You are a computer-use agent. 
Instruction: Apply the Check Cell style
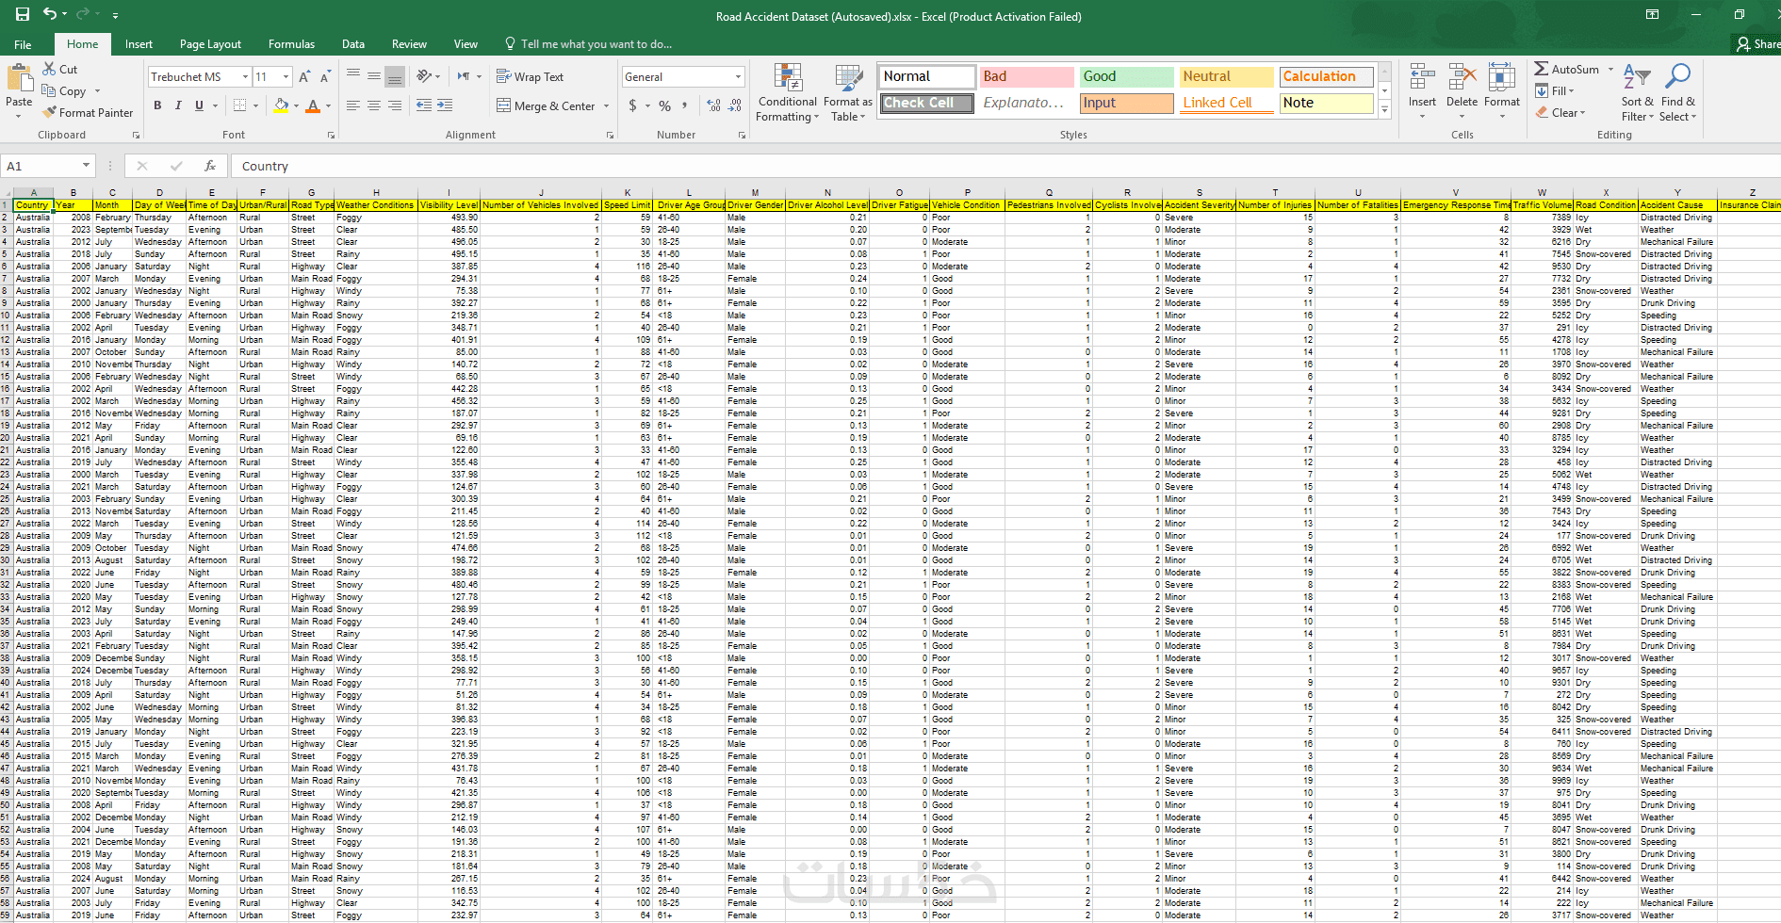coord(927,103)
